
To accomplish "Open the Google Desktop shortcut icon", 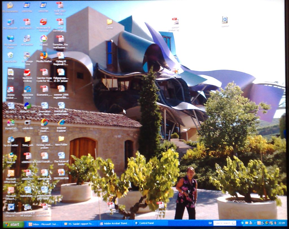I will [x=44, y=122].
